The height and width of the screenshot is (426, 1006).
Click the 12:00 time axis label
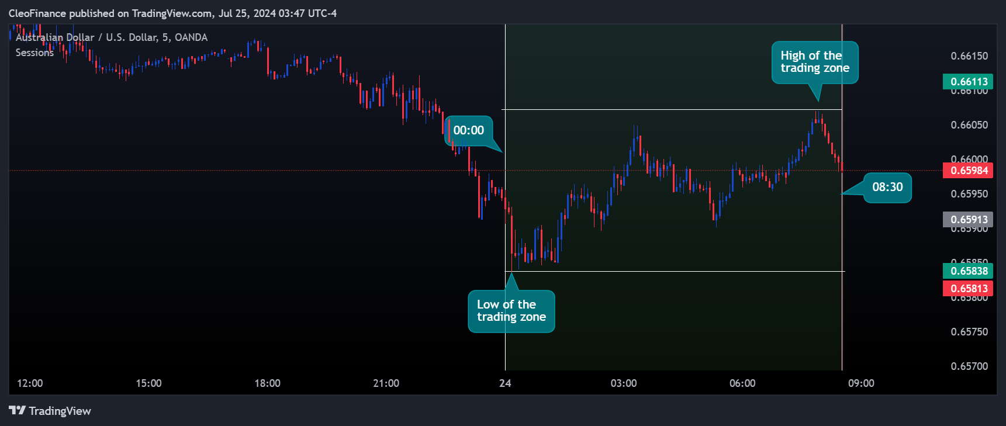point(30,383)
